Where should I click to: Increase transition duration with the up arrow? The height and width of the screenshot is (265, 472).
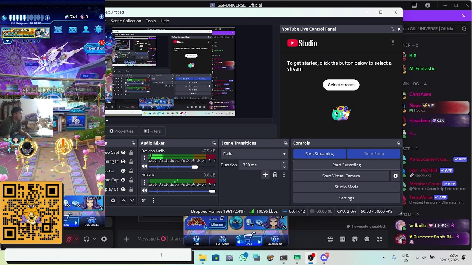(x=284, y=163)
